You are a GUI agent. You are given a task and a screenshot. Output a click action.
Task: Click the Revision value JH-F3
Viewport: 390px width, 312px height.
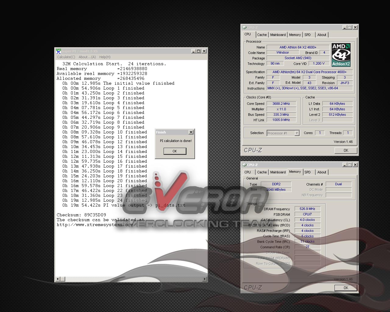tap(345, 83)
